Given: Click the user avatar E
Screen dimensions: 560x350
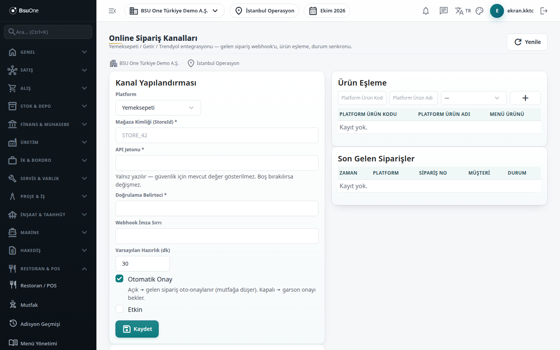Looking at the screenshot, I should tap(497, 11).
